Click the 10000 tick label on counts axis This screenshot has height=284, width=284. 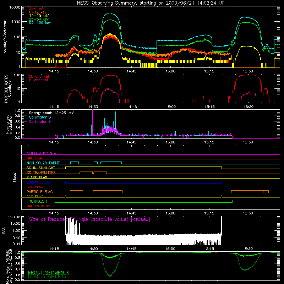[15, 7]
